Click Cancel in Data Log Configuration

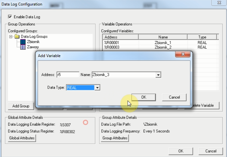(x=211, y=151)
